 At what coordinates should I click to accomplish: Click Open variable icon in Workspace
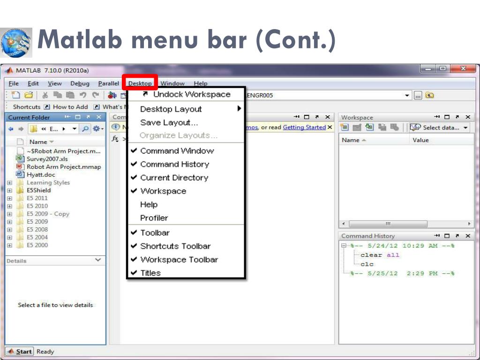357,127
